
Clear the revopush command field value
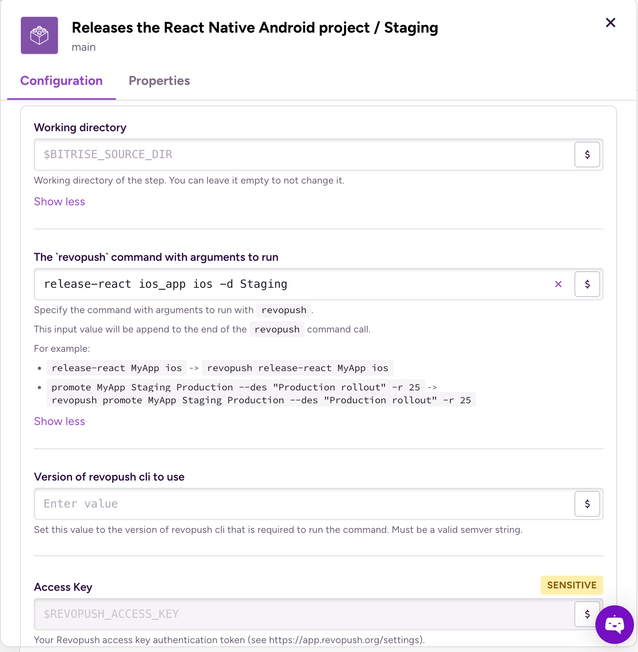click(x=558, y=284)
